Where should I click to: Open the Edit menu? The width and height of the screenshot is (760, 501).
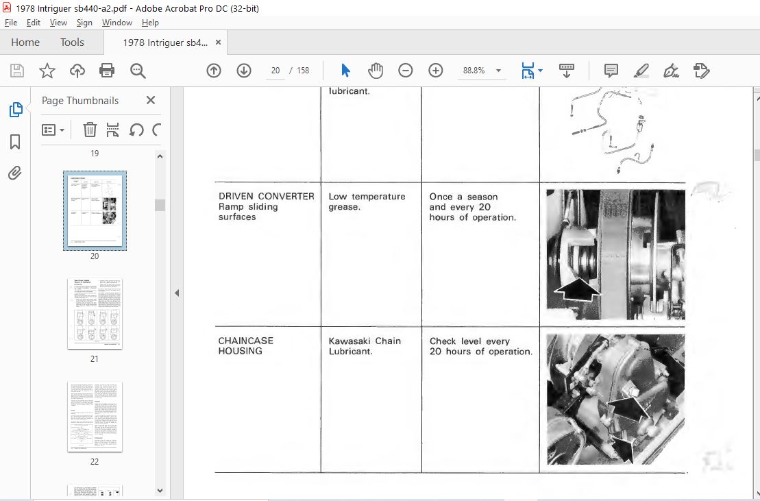pyautogui.click(x=34, y=23)
